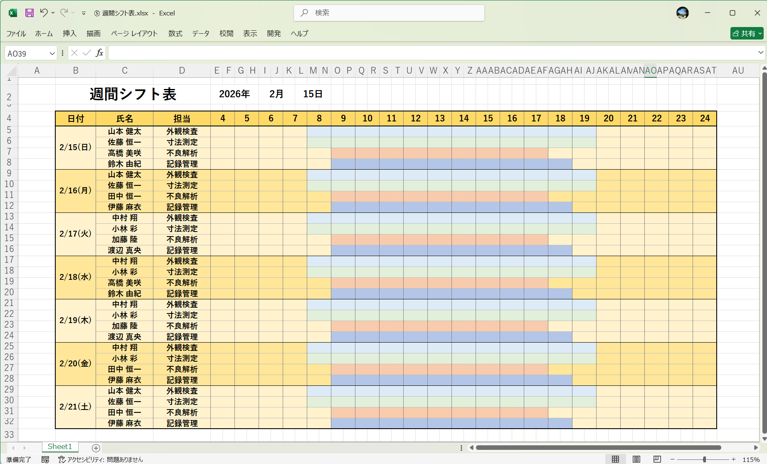Click the Enter checkmark icon in the formula bar
Image resolution: width=767 pixels, height=464 pixels.
pyautogui.click(x=86, y=53)
